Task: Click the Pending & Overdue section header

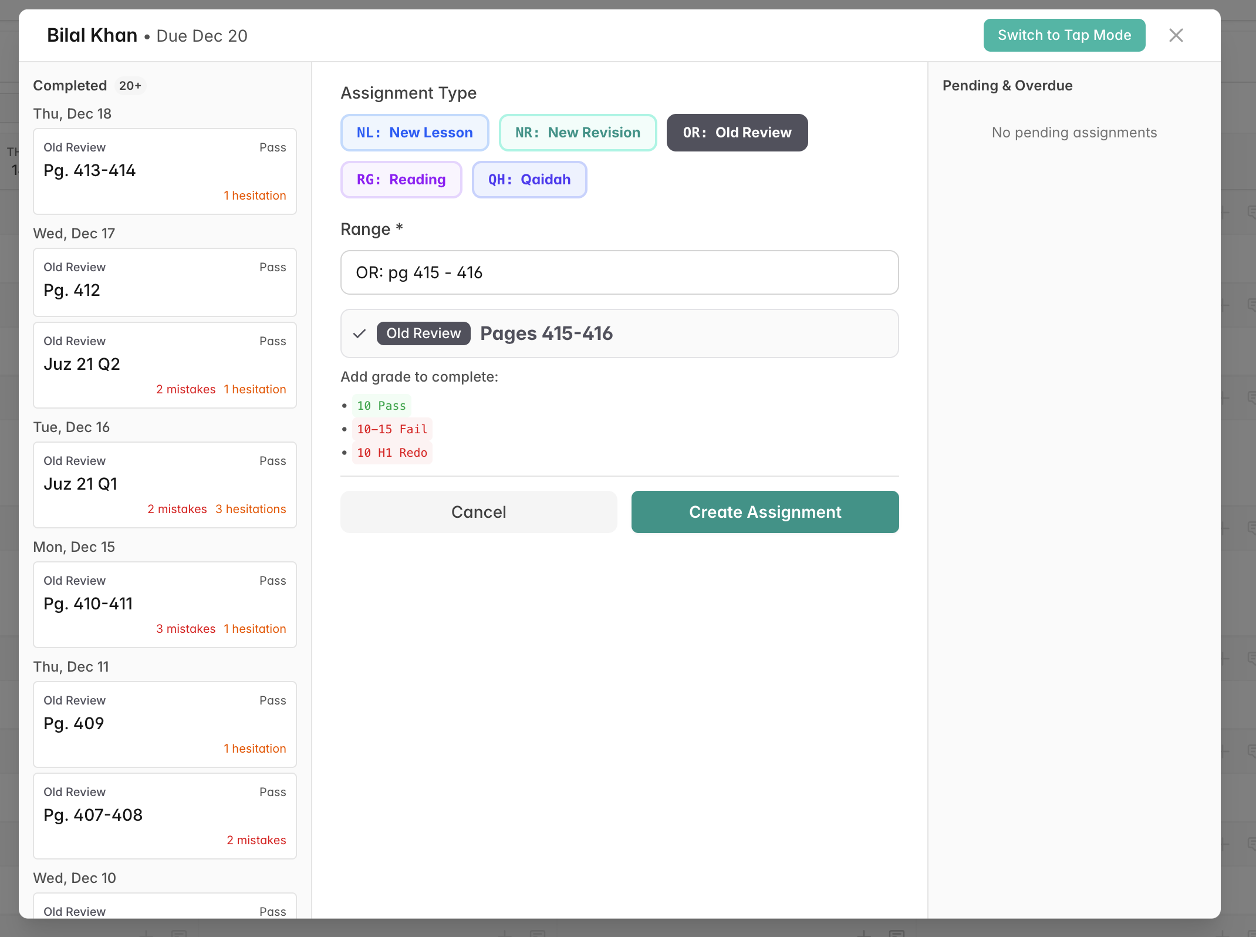Action: click(x=1007, y=86)
